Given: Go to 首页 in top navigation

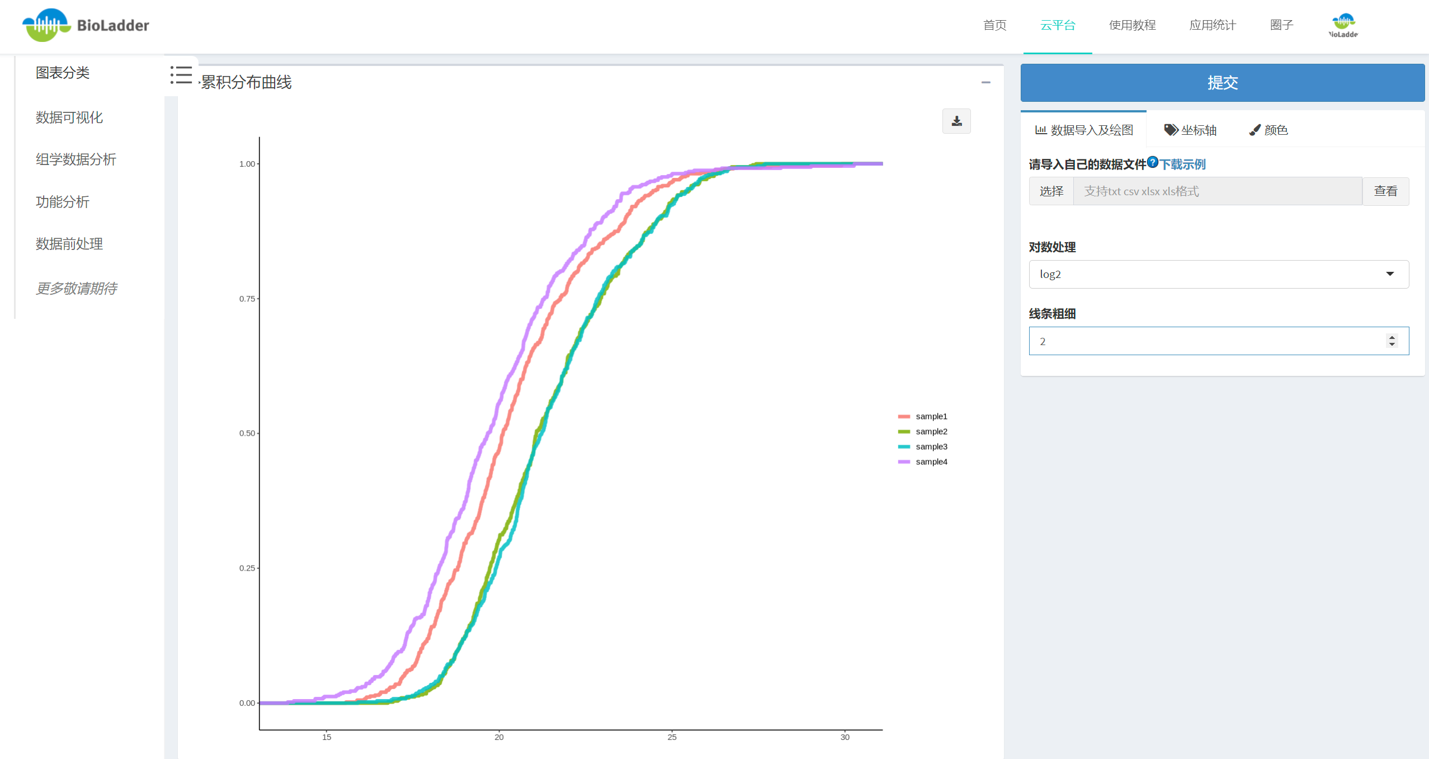Looking at the screenshot, I should (994, 25).
